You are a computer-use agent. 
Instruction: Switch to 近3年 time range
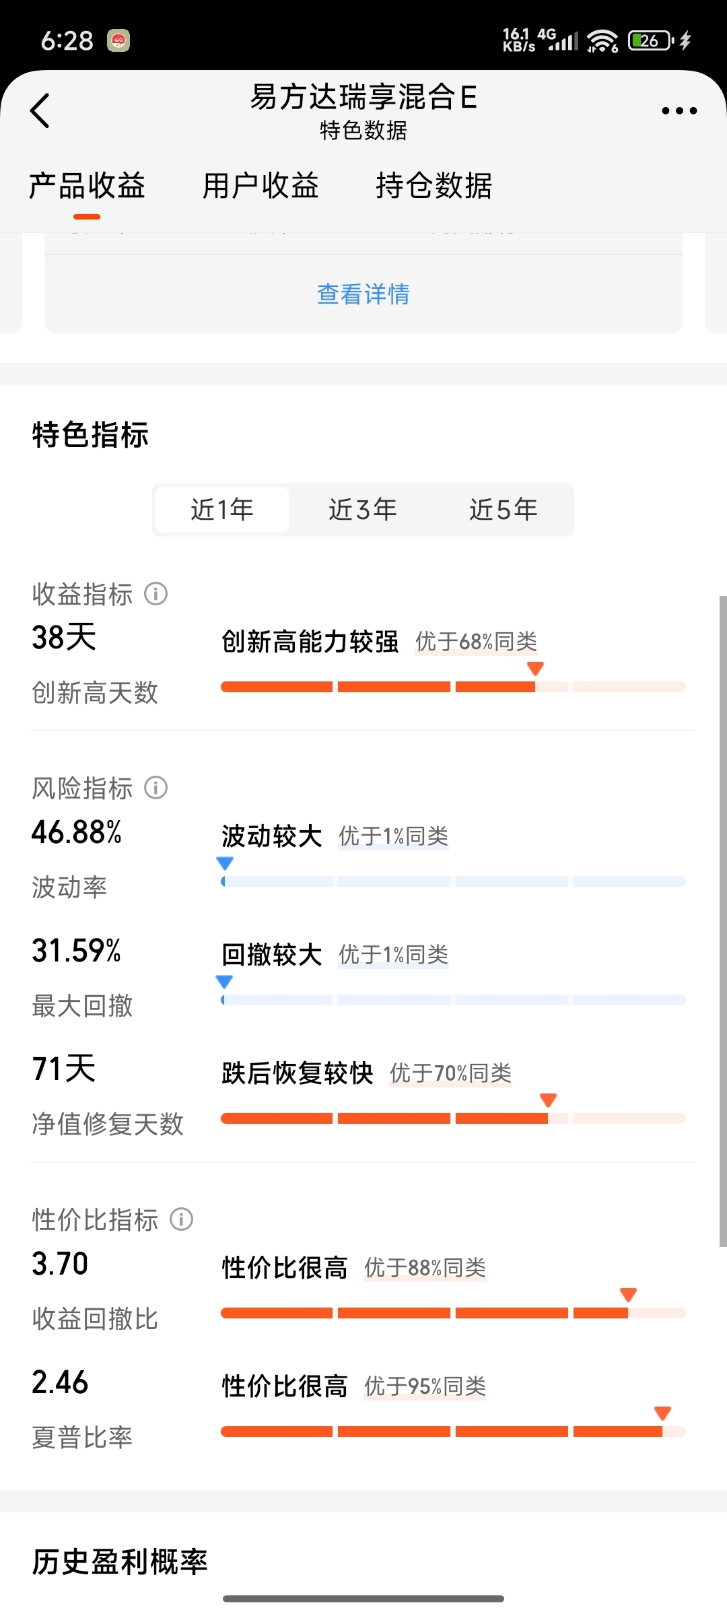[x=363, y=510]
